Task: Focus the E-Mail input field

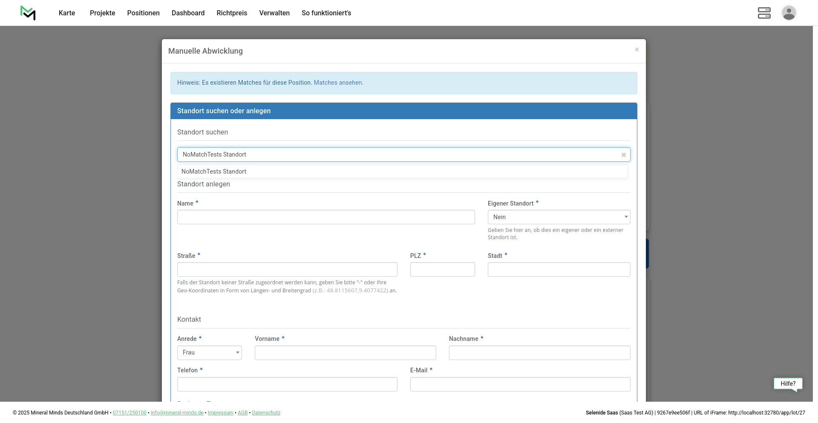Action: (520, 384)
